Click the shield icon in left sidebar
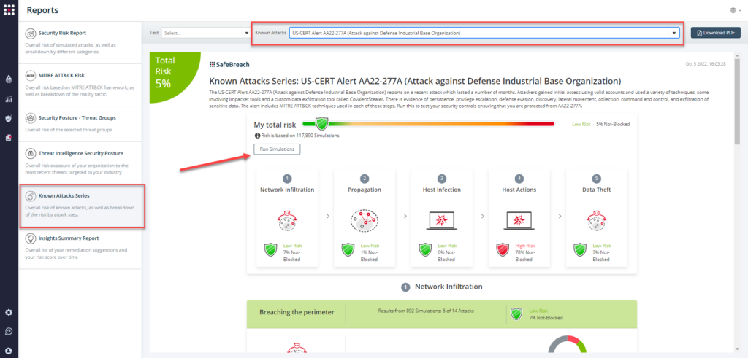The height and width of the screenshot is (358, 748). coord(9,118)
